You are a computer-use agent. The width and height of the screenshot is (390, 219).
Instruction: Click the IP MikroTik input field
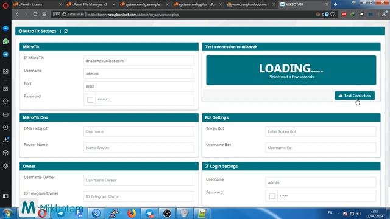pyautogui.click(x=139, y=61)
